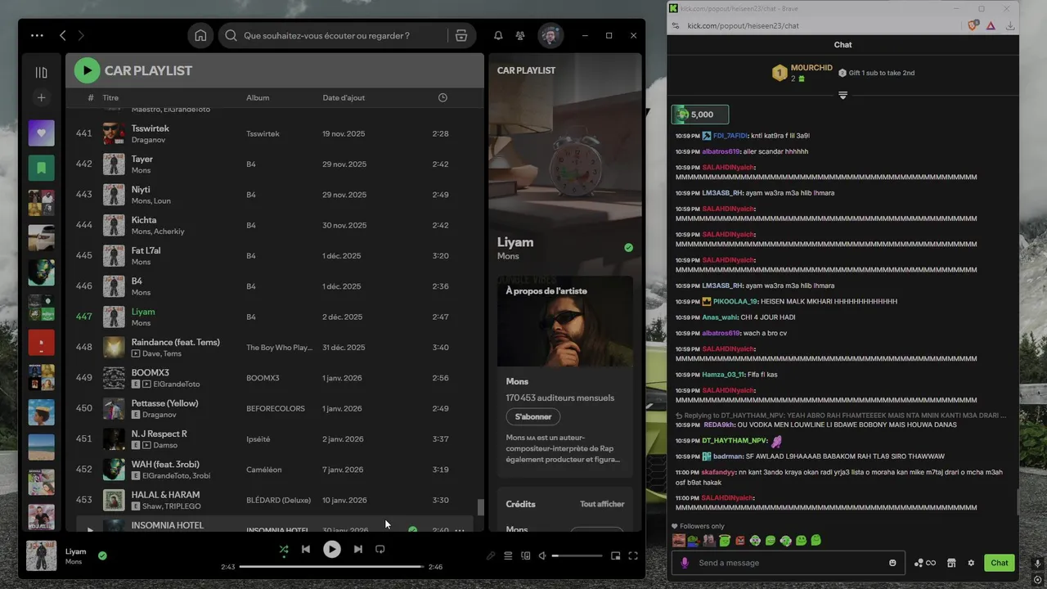Sort the playlist by the Titre column header
This screenshot has width=1047, height=589.
coord(110,98)
